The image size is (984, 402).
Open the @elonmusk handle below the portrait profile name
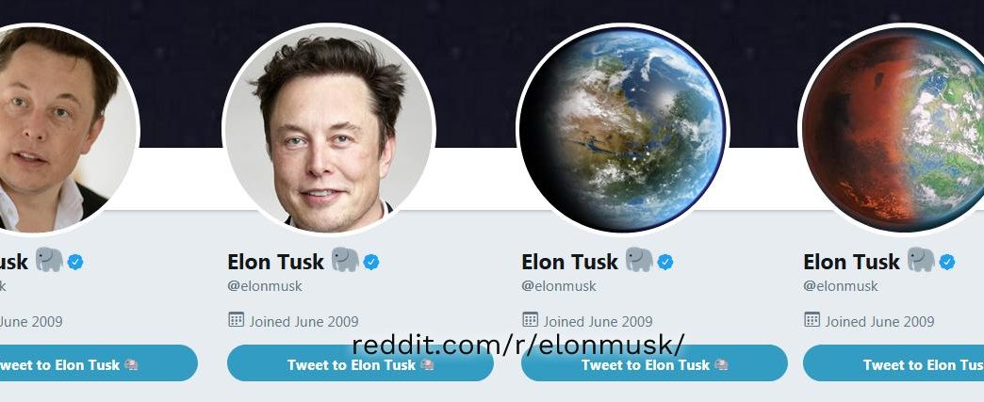tap(265, 286)
